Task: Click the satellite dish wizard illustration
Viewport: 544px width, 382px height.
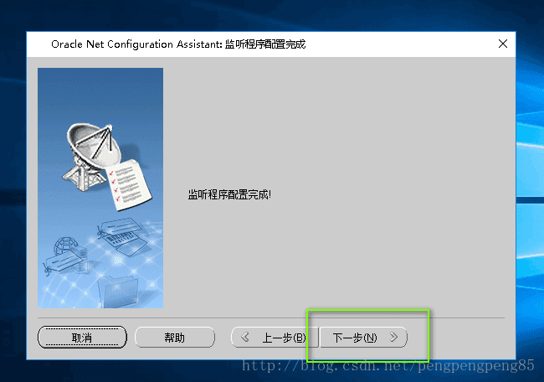Action: (x=100, y=188)
